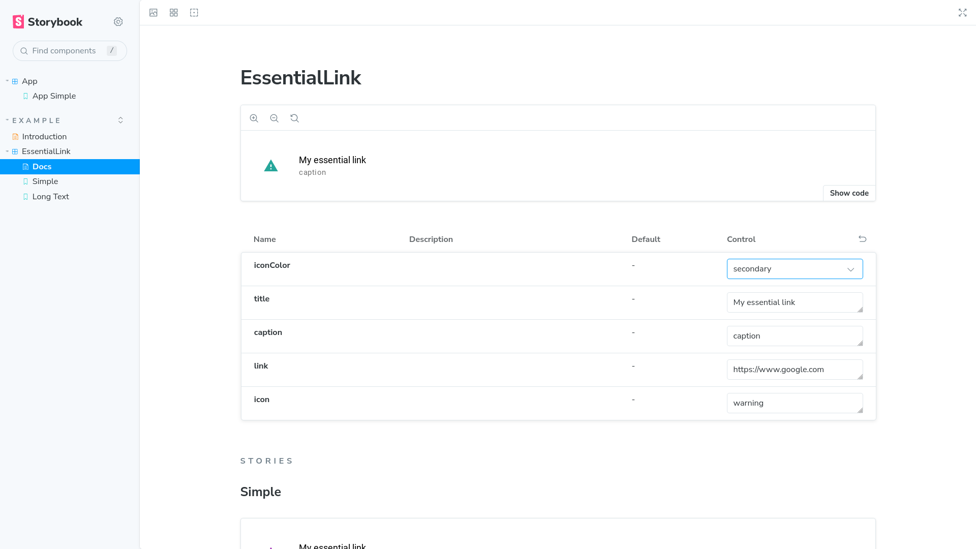The image size is (976, 549).
Task: Open the Introduction page
Action: (x=44, y=136)
